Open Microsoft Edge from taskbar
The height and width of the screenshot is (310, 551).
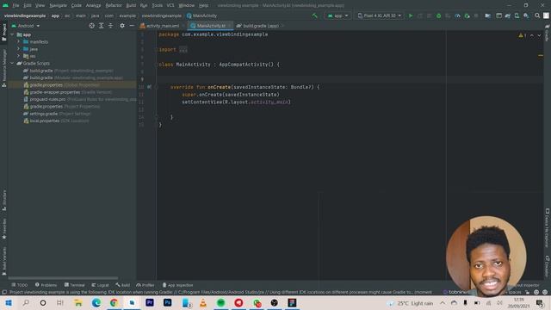pos(96,303)
